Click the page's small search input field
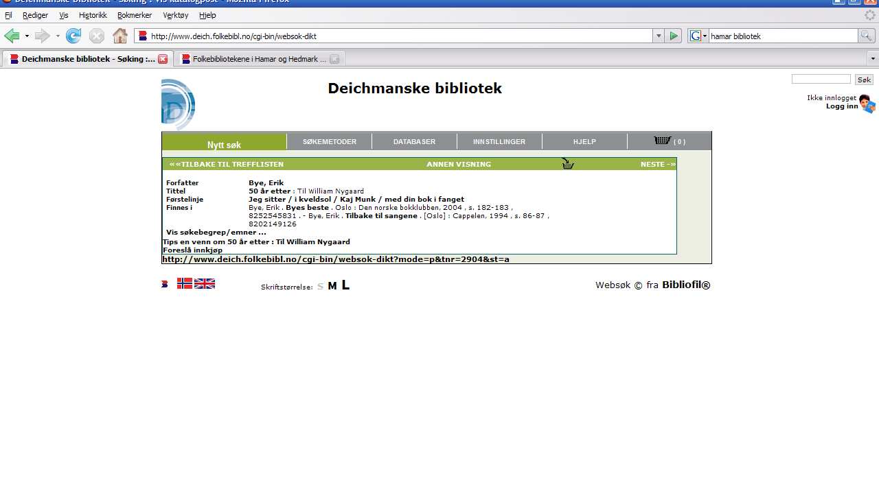Screen dimensions: 879x498 821,79
